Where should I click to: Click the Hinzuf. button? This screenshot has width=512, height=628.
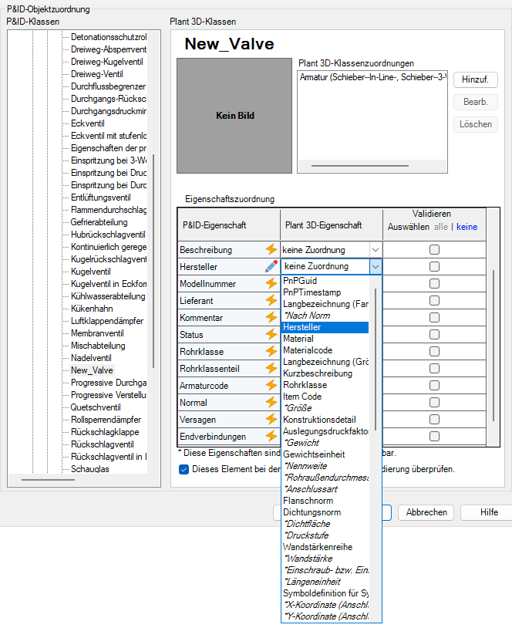pos(476,79)
